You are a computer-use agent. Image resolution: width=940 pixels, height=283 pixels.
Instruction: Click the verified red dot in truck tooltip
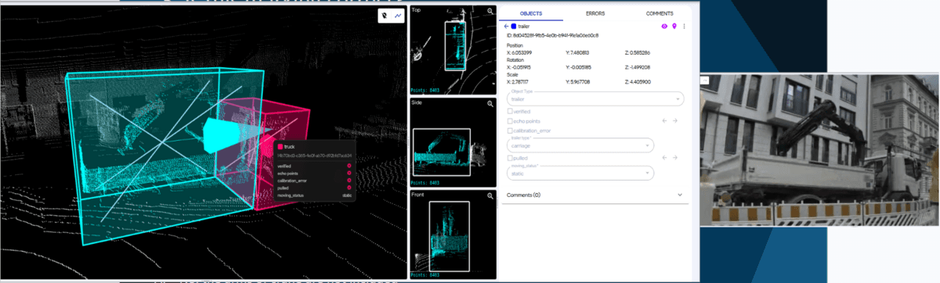(x=349, y=166)
